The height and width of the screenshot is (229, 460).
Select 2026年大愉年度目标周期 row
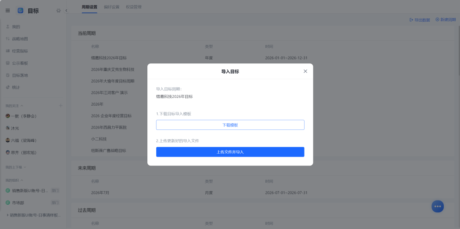[x=262, y=81]
